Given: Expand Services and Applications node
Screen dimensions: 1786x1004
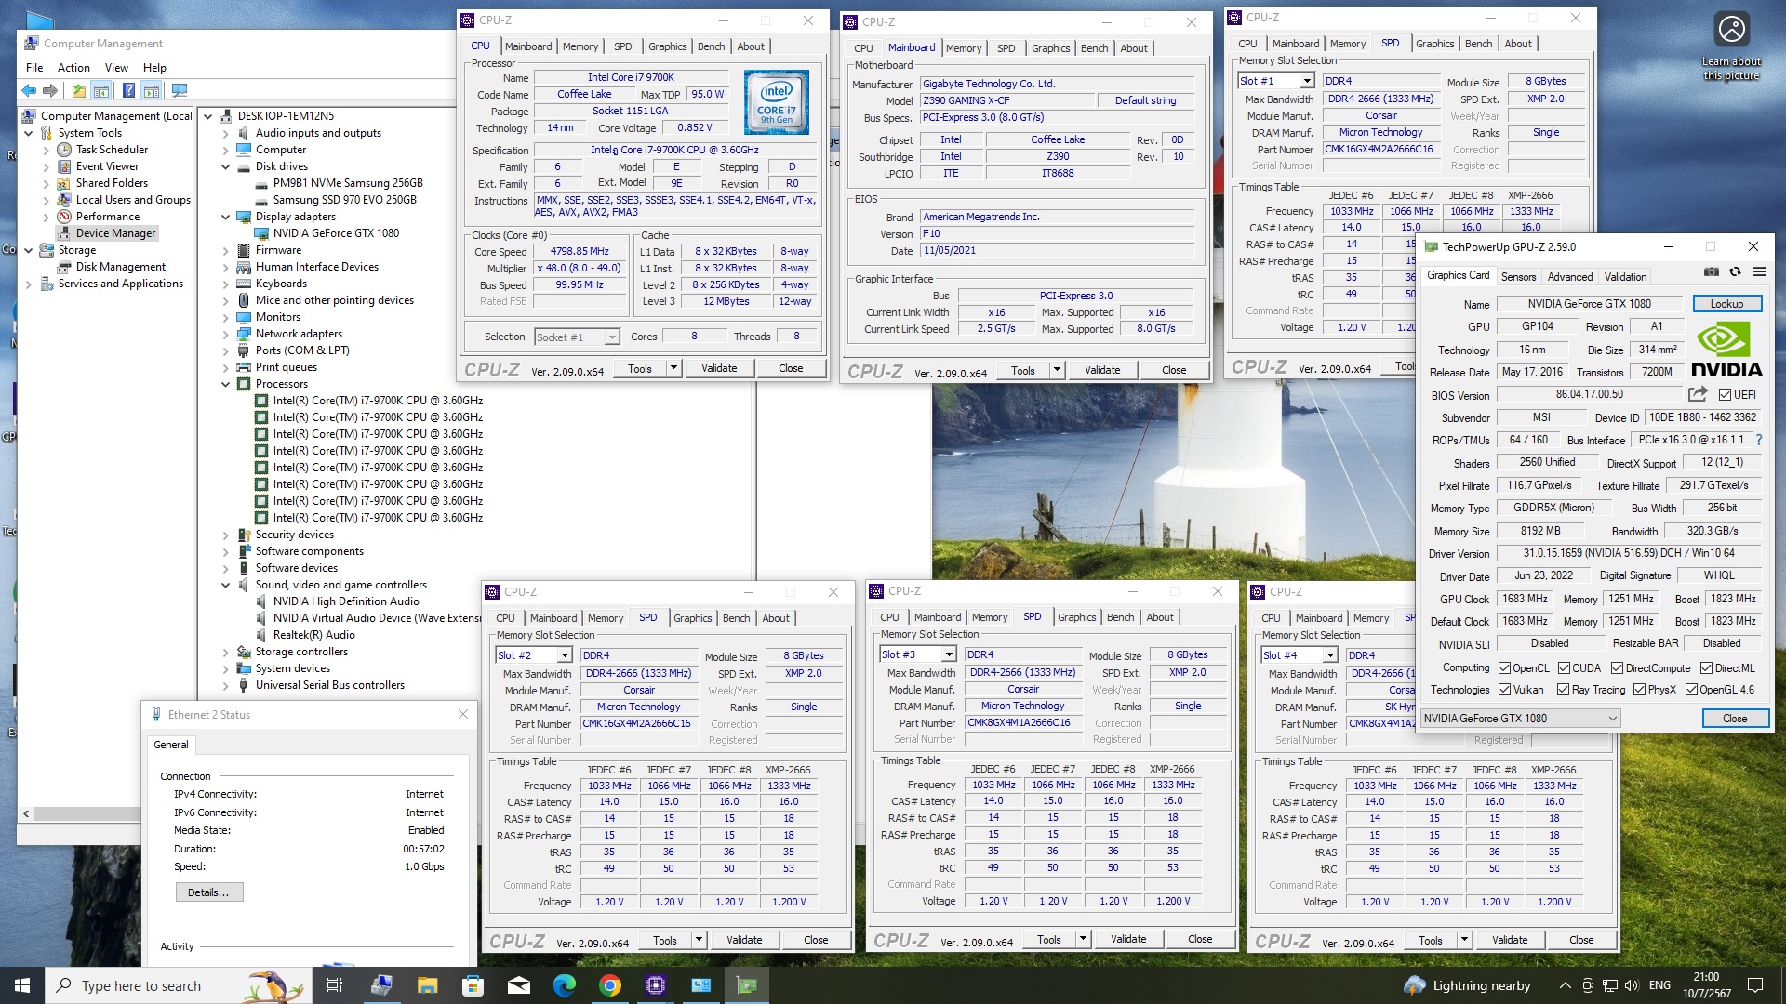Looking at the screenshot, I should (x=28, y=284).
